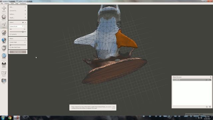Collapse the Select panel arrow

pyautogui.click(x=25, y=22)
